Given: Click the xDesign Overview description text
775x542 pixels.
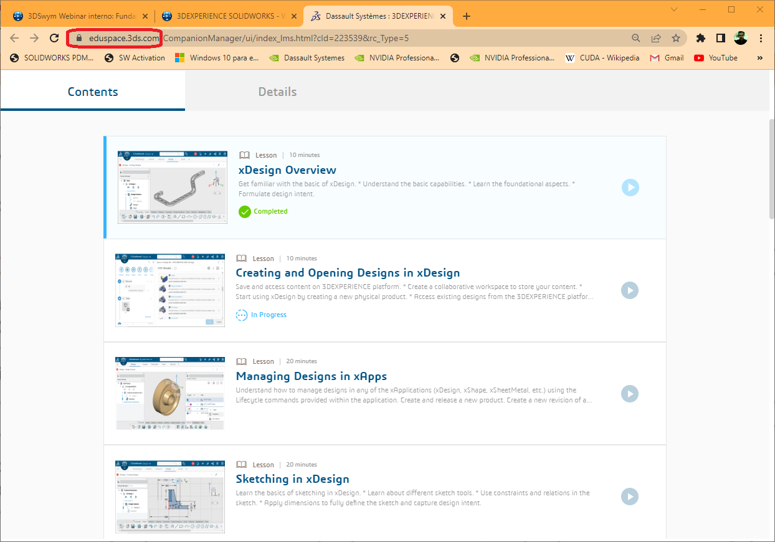Looking at the screenshot, I should 407,189.
